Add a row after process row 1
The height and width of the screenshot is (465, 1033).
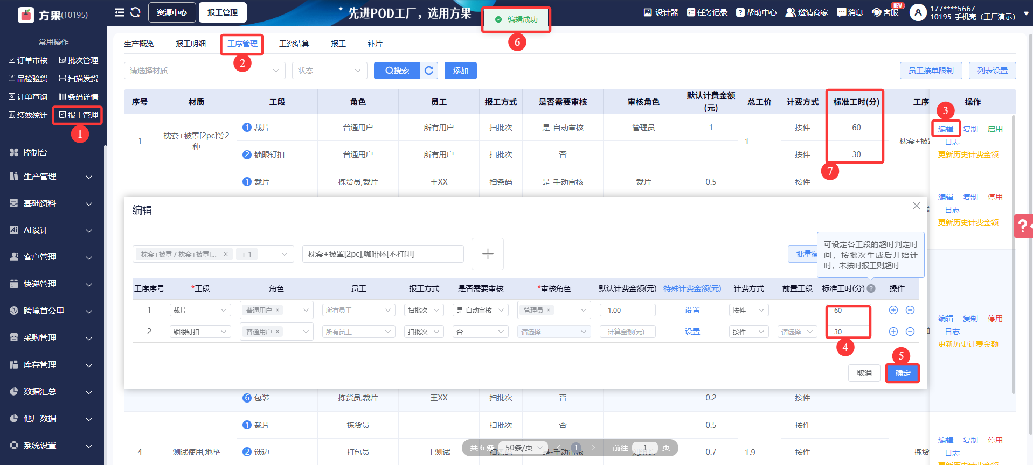893,310
